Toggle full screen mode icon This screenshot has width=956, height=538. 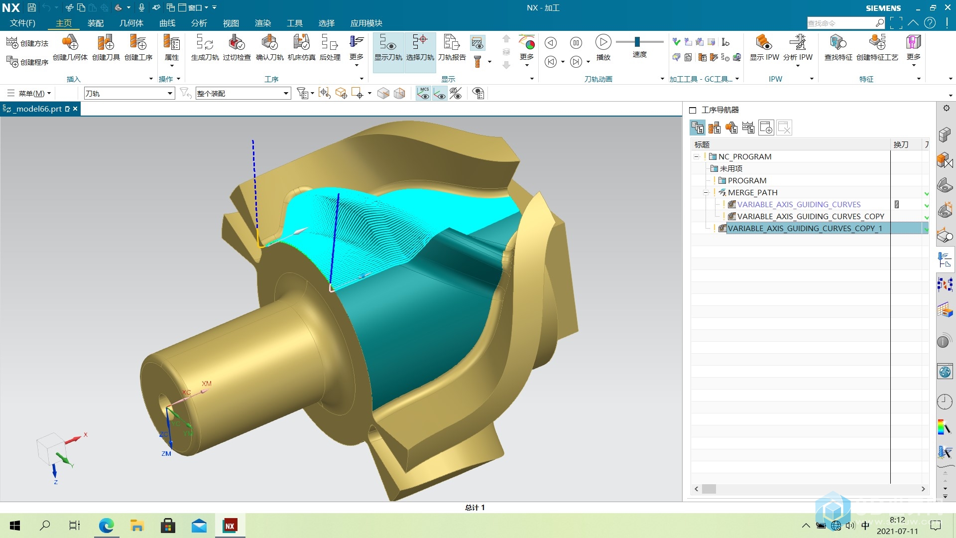click(896, 23)
